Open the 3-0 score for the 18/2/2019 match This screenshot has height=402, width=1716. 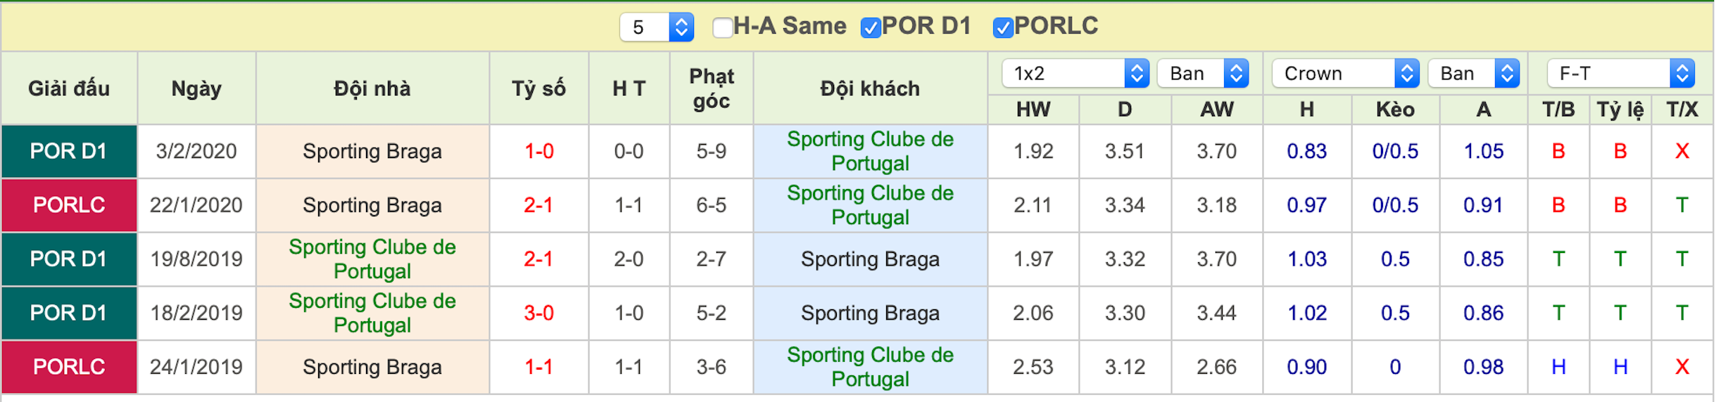tap(538, 313)
